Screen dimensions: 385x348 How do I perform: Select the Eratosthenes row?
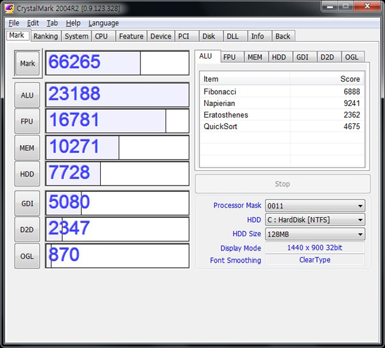(x=282, y=115)
